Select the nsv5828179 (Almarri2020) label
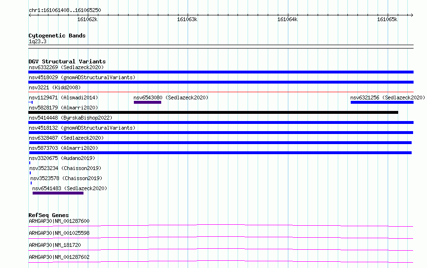This screenshot has width=427, height=268. pyautogui.click(x=63, y=108)
